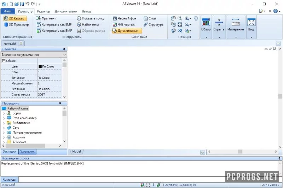Open the zoom out dropdown arrow

190,25
